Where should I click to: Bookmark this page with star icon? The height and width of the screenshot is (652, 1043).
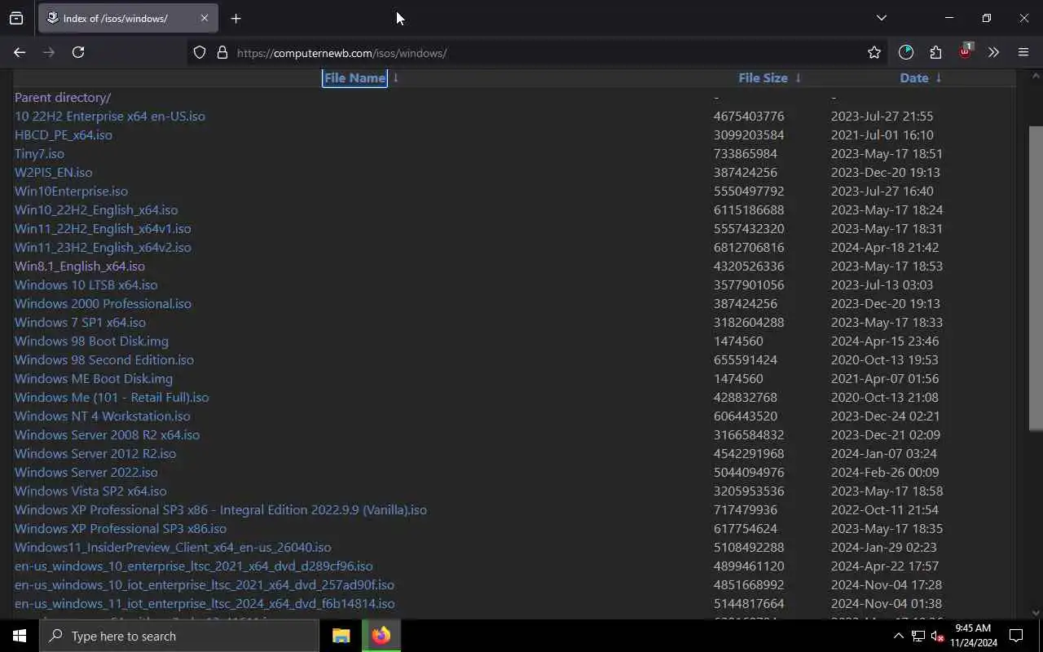tap(874, 52)
